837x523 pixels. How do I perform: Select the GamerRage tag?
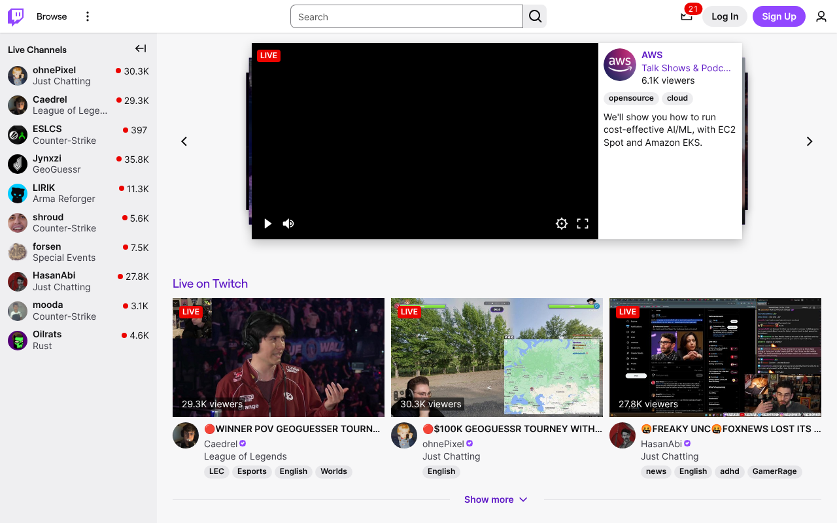[774, 471]
